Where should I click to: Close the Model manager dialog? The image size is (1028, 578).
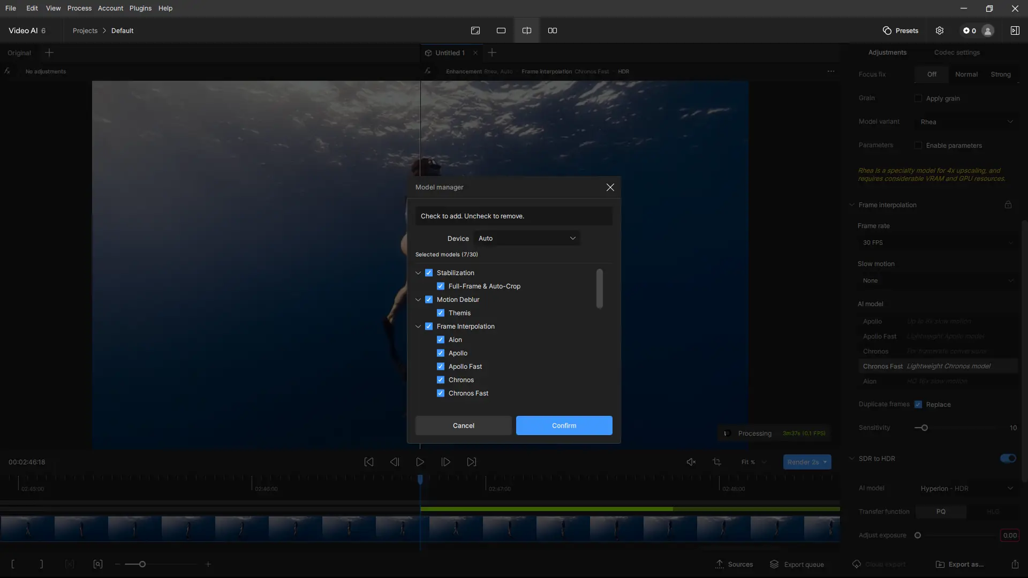tap(610, 187)
